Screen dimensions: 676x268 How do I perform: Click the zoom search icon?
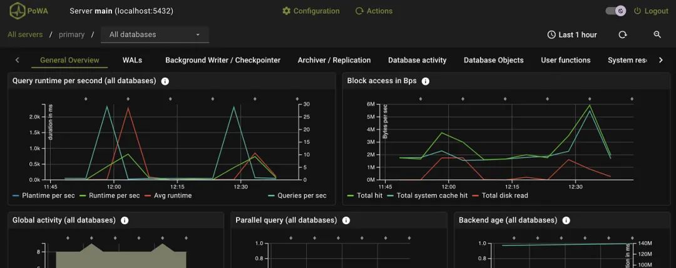click(x=657, y=35)
